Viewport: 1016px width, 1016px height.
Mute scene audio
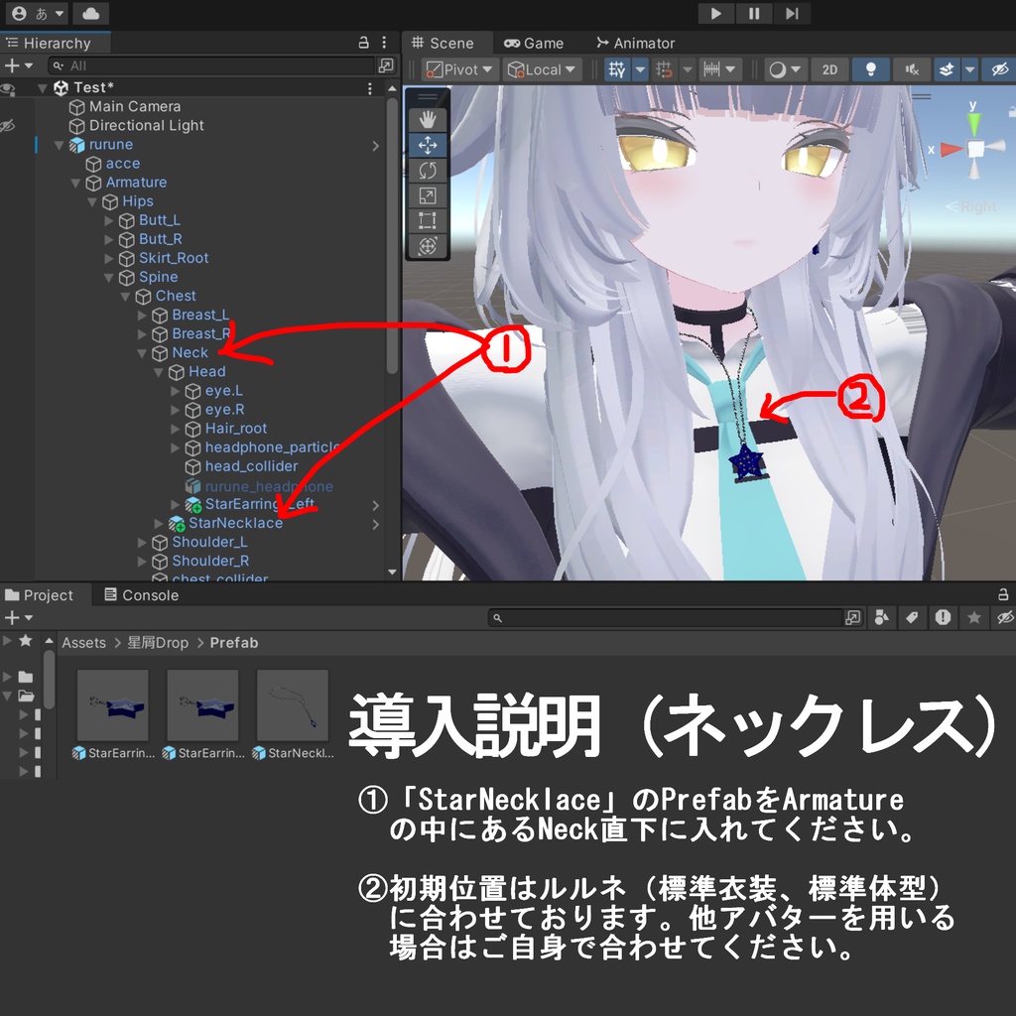point(913,68)
